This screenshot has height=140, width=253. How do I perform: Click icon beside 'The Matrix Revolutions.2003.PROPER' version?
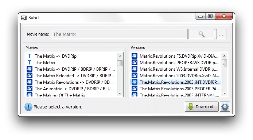click(135, 88)
